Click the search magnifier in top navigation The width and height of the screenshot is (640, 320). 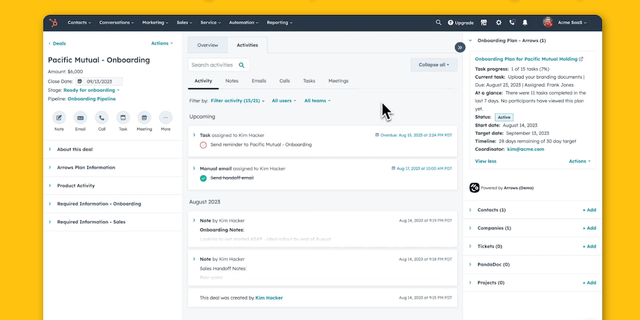pos(438,22)
